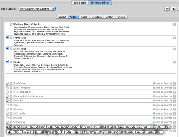Expand the Burn Timecode settings
Image resolution: width=179 pixels, height=137 pixels.
click(x=11, y=88)
